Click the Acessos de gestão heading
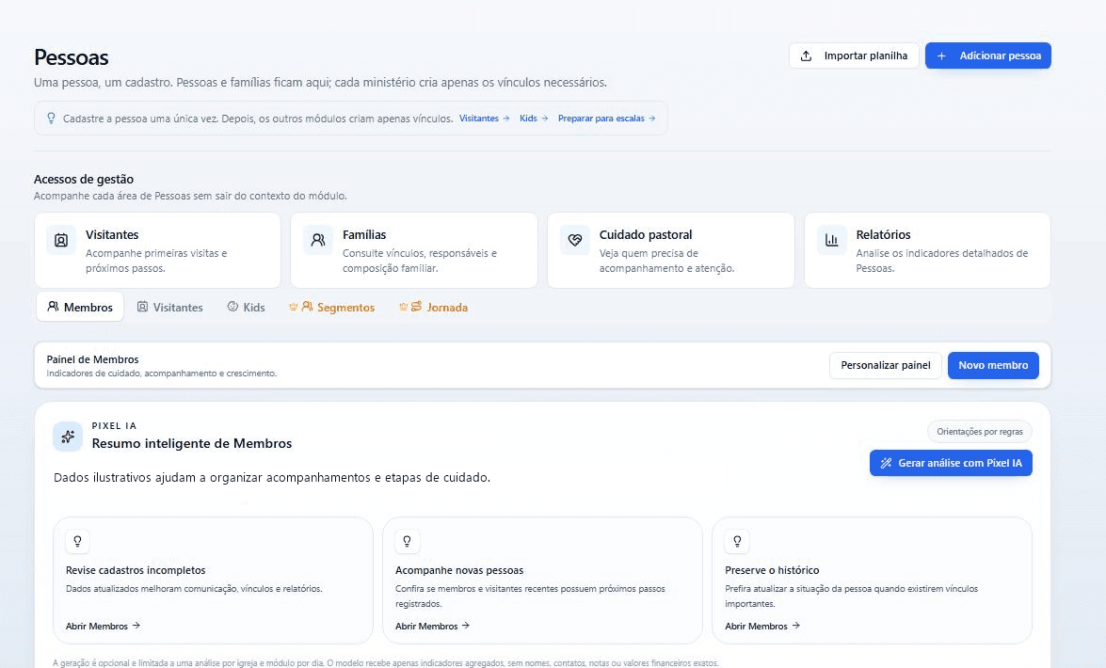The image size is (1106, 668). [x=84, y=179]
